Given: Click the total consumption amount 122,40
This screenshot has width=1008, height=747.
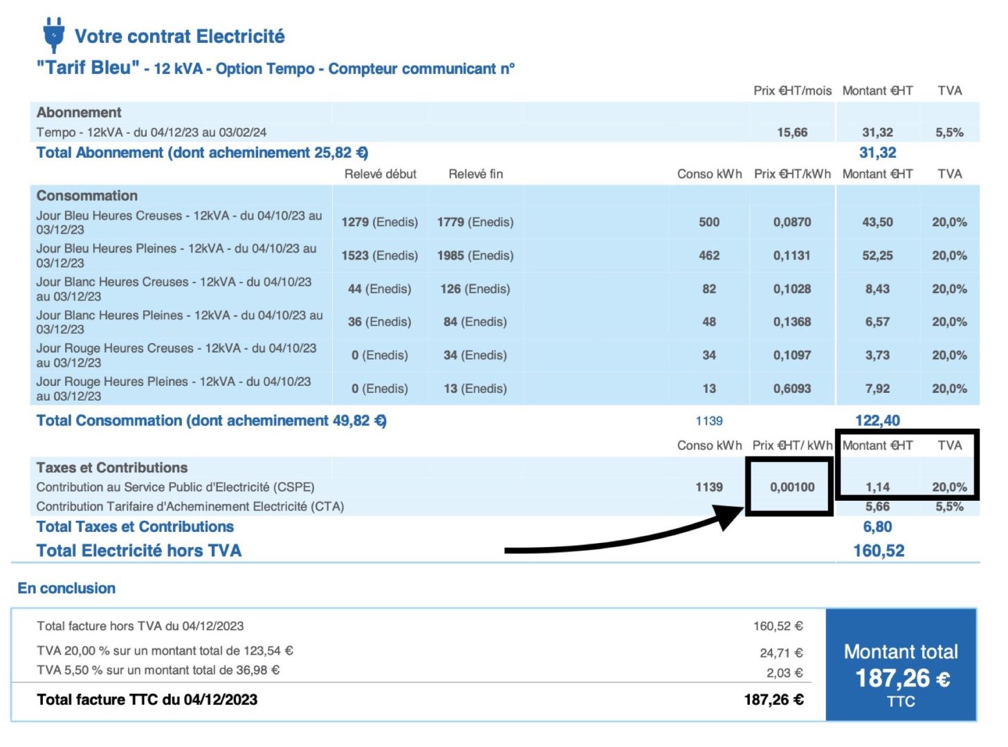Looking at the screenshot, I should pyautogui.click(x=877, y=421).
